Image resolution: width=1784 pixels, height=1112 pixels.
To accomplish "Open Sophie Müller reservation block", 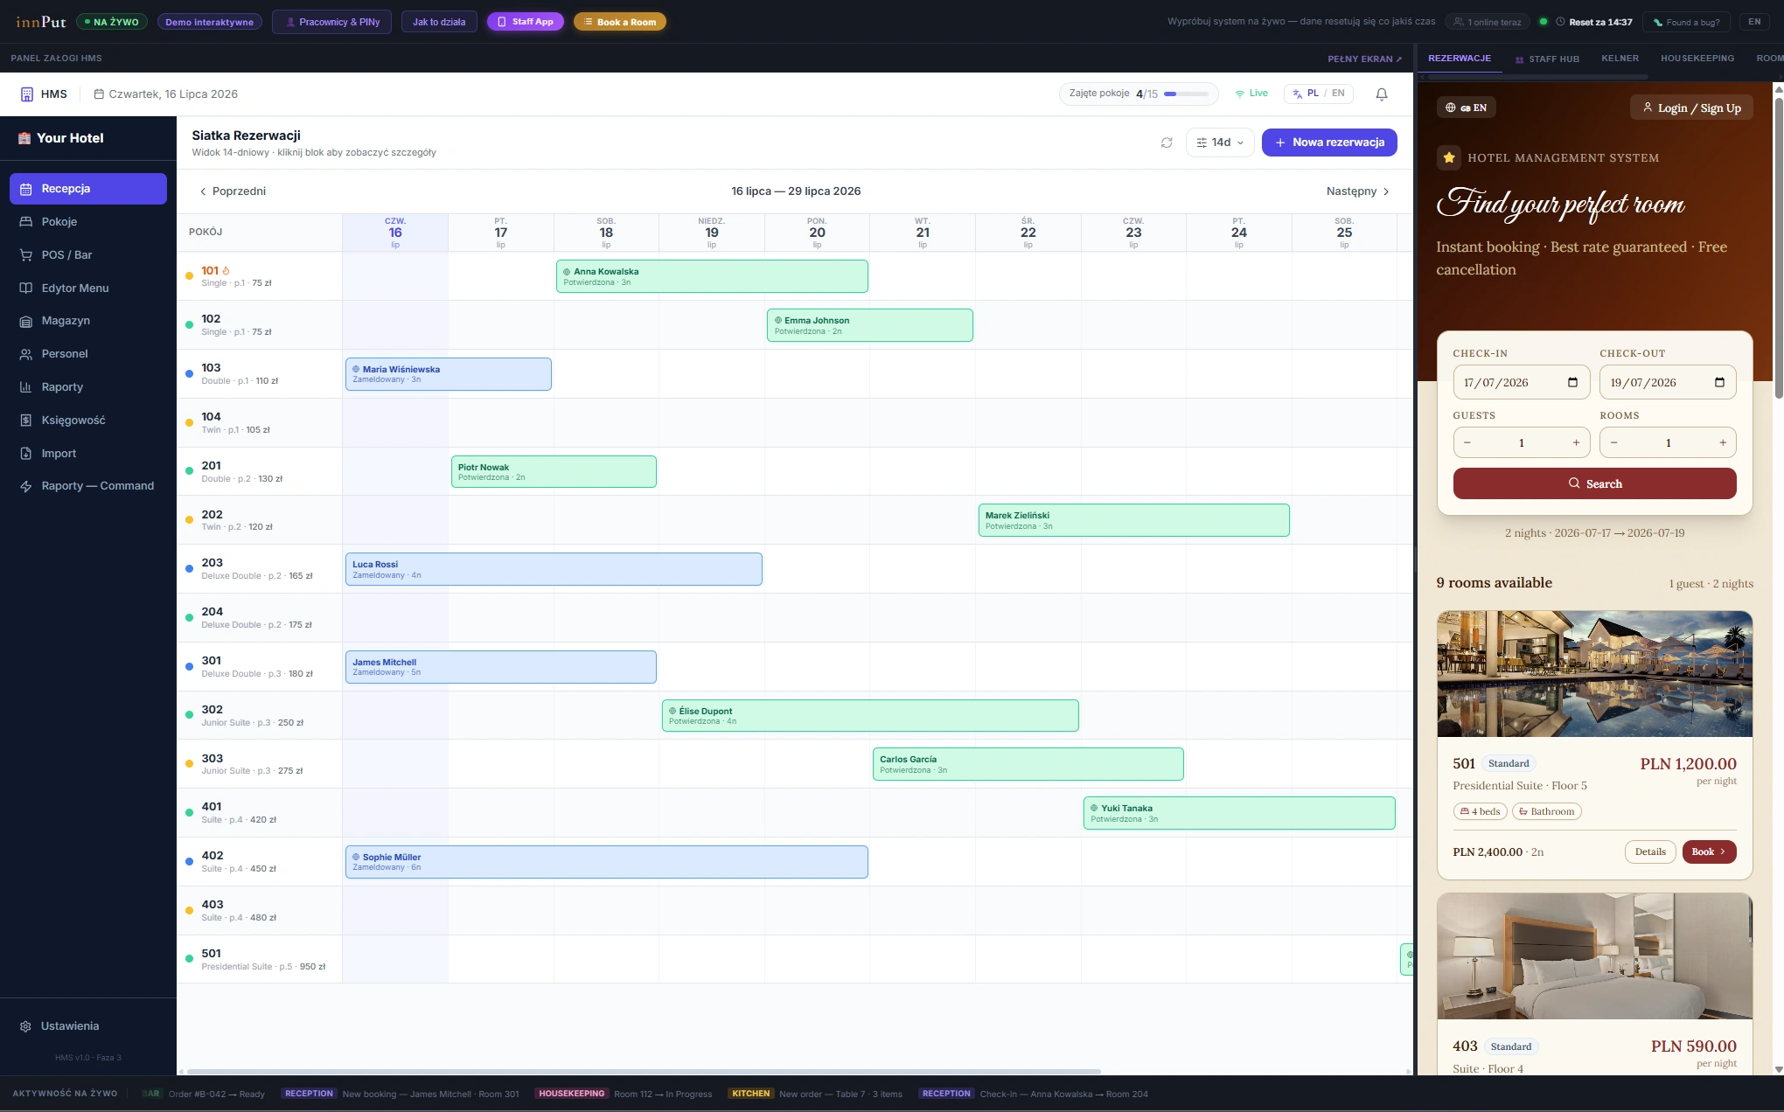I will [606, 862].
